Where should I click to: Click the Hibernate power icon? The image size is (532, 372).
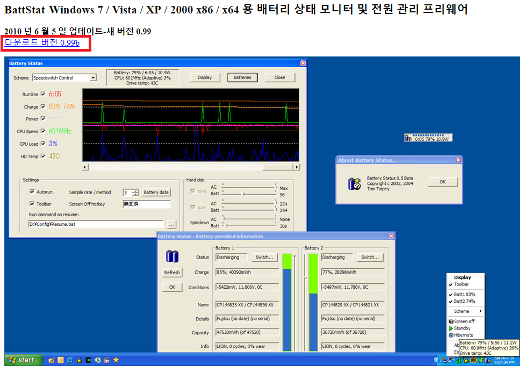point(451,335)
